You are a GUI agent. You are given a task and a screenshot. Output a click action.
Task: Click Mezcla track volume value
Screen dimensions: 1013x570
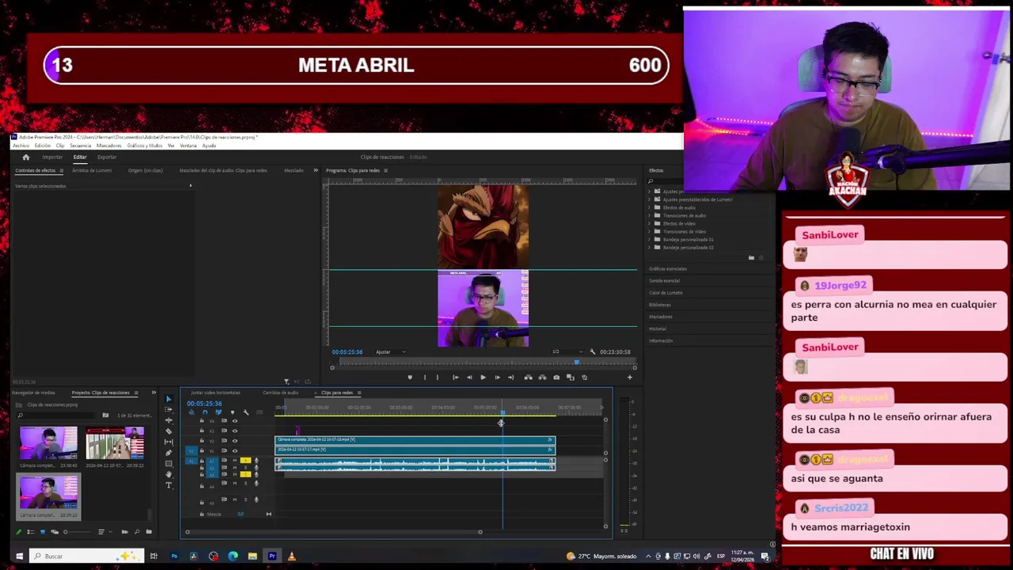point(241,515)
